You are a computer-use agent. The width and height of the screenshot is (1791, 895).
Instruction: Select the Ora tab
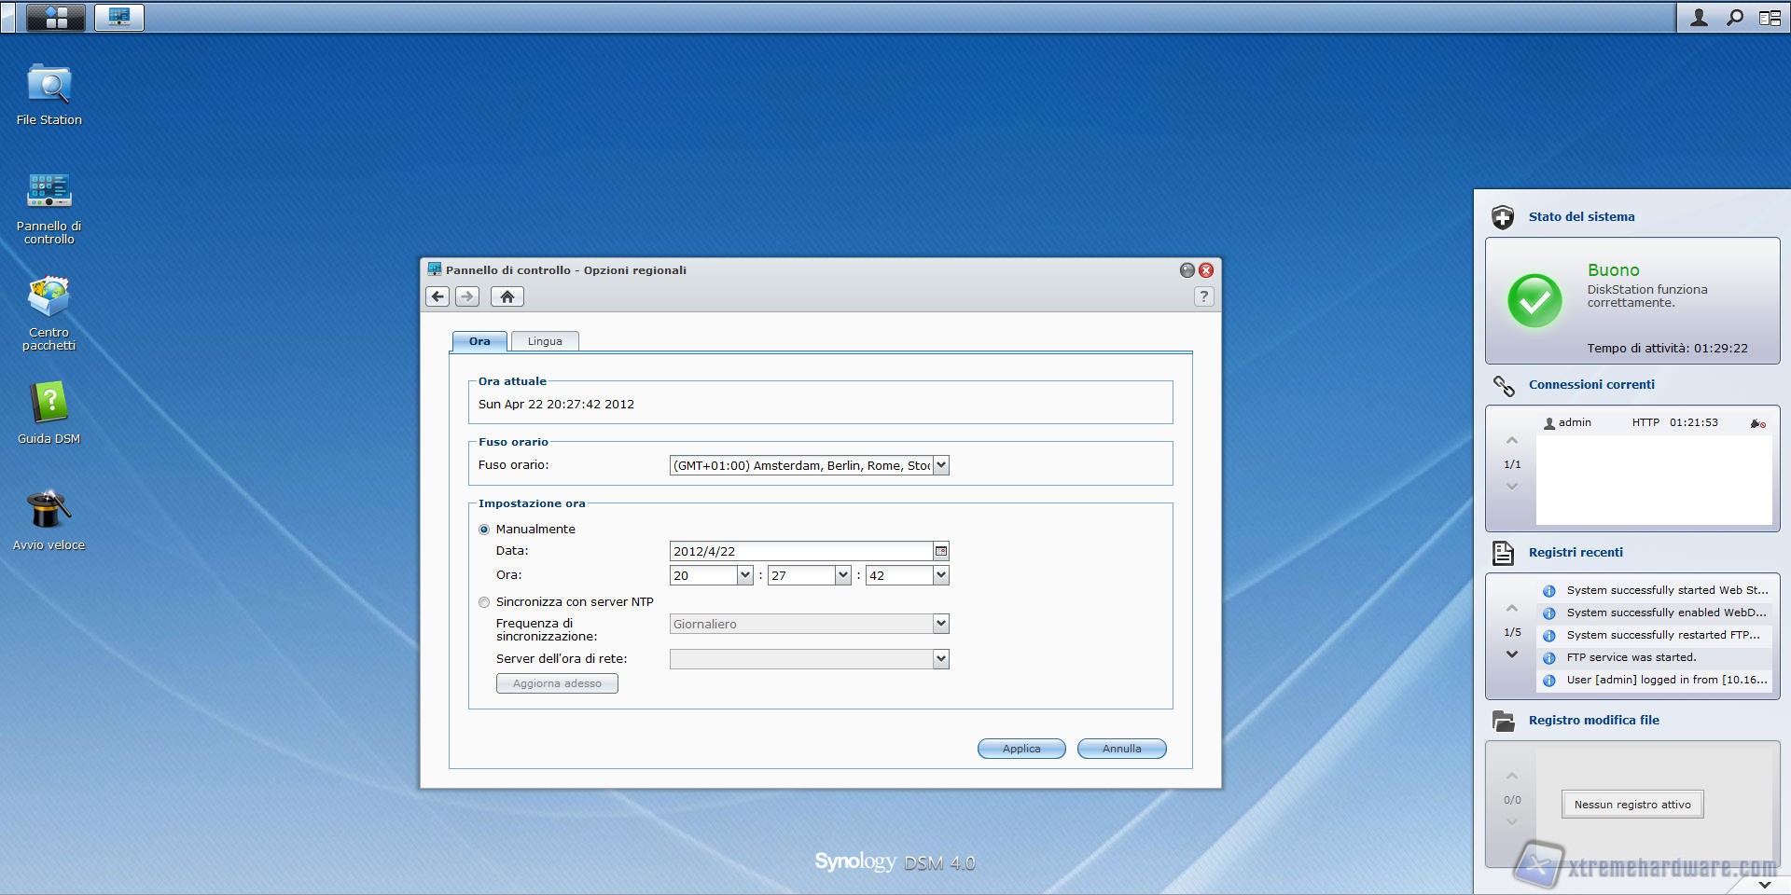click(479, 341)
